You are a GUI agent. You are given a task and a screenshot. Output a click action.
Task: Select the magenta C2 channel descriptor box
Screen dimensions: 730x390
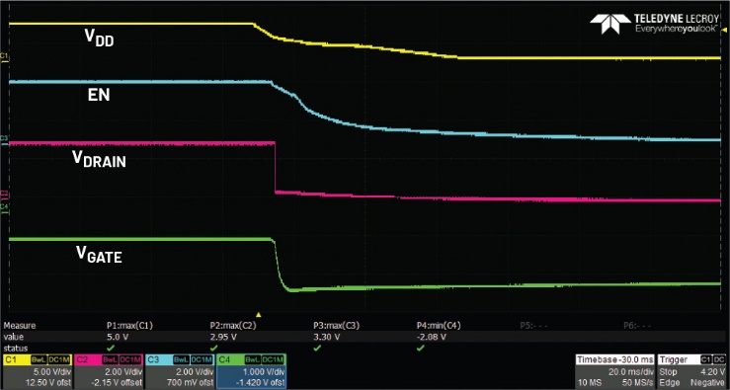(x=109, y=371)
